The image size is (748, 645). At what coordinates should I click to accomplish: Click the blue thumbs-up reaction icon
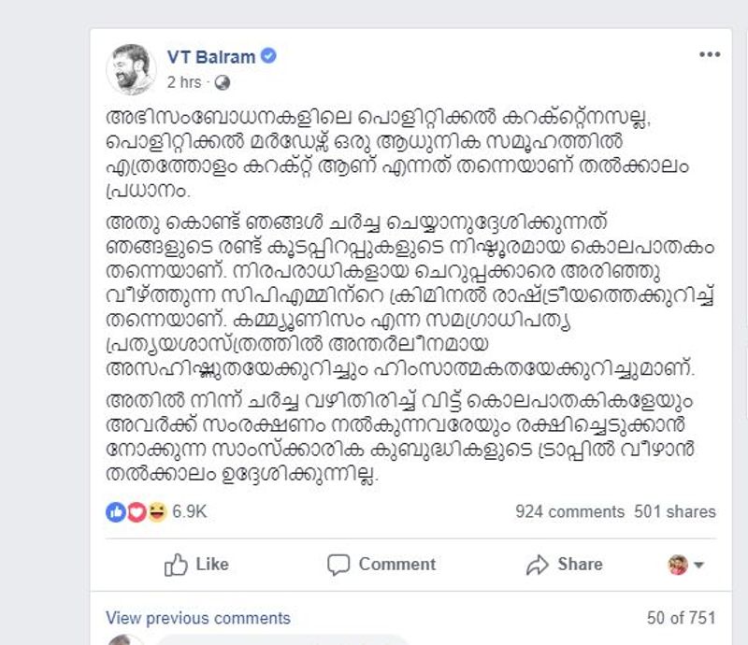116,512
